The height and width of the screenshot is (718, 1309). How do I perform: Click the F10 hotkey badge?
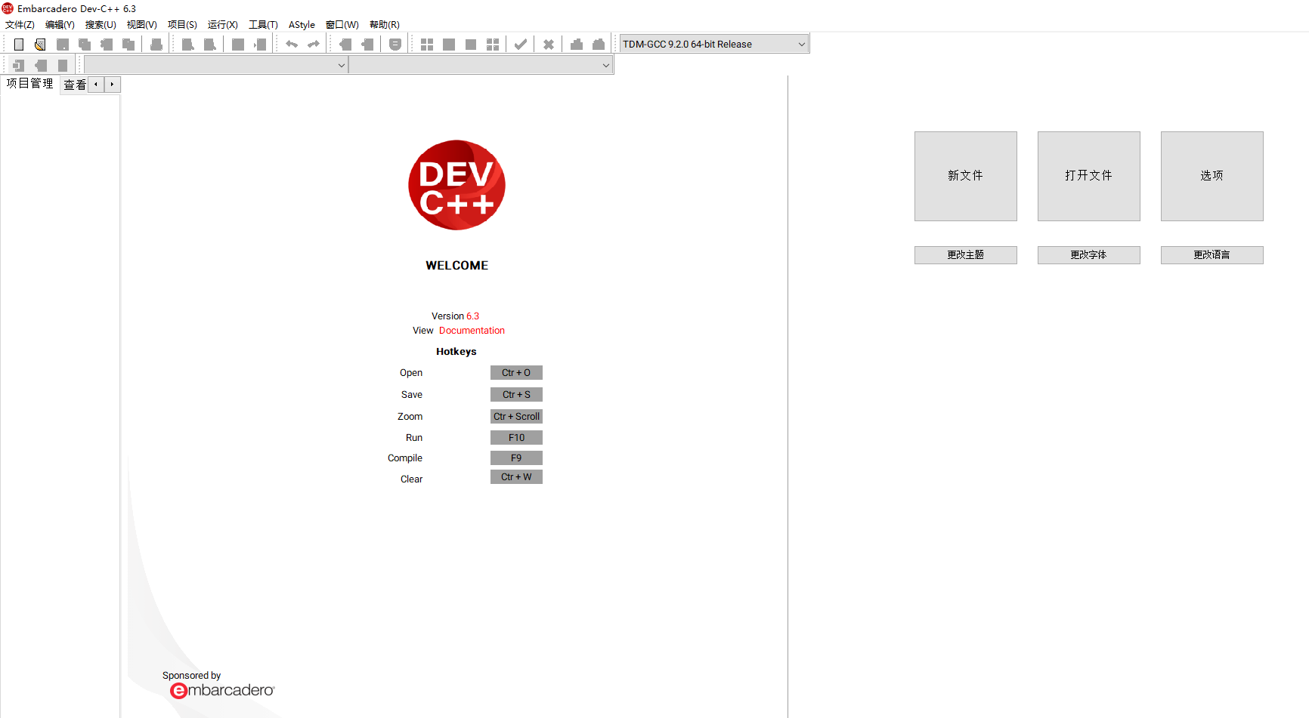coord(516,438)
